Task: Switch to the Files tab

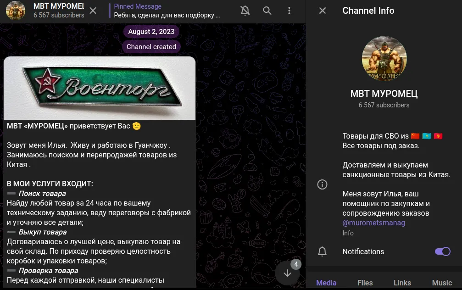Action: click(x=365, y=283)
